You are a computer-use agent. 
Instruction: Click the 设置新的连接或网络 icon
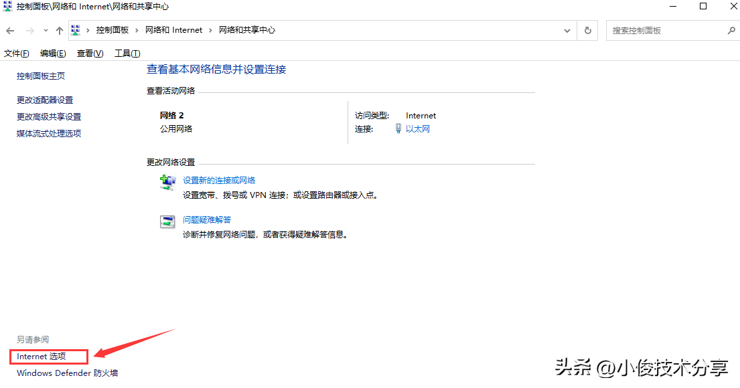click(167, 182)
